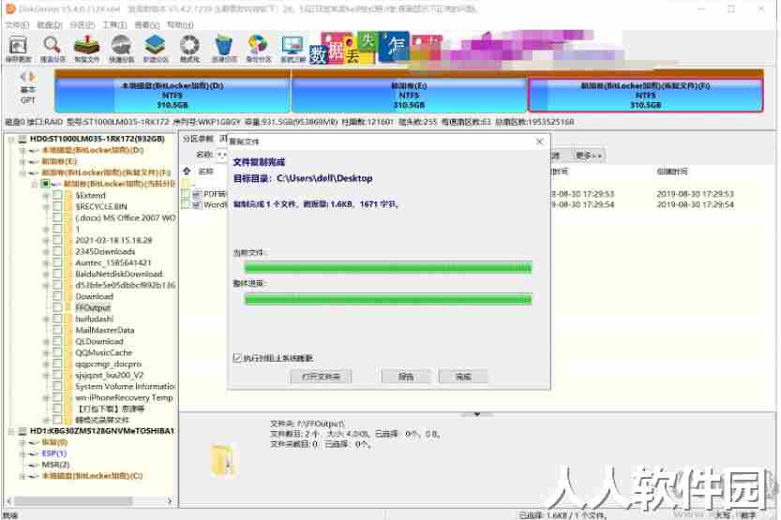Open the Help menu

coord(180,24)
